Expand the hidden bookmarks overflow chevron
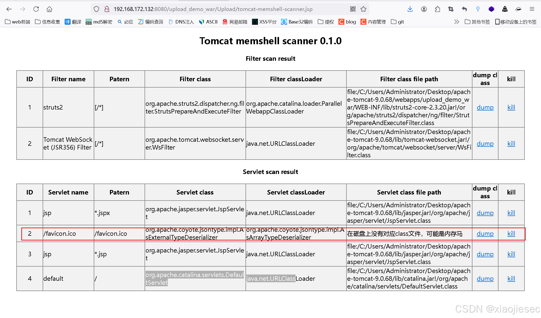 pyautogui.click(x=457, y=22)
